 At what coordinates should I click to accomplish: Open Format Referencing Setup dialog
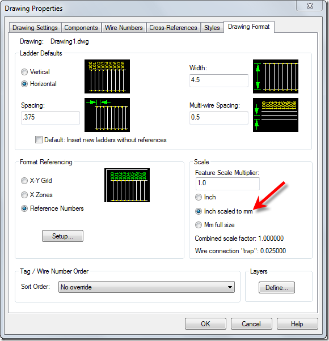[x=62, y=236]
